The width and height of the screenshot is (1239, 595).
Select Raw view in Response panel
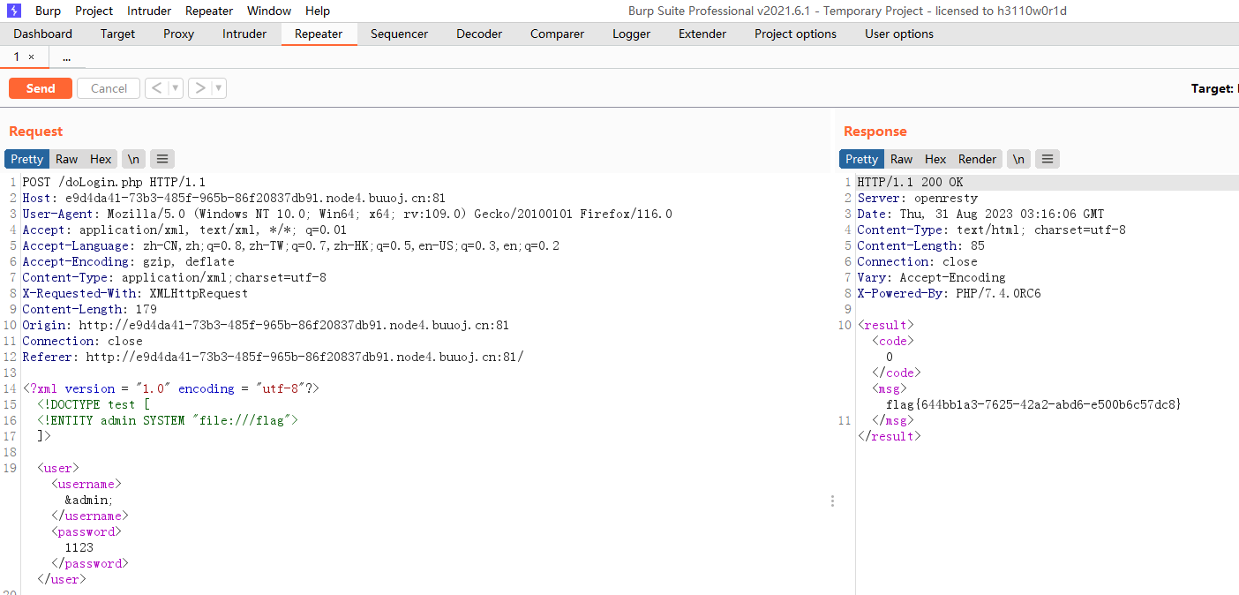[x=901, y=159]
